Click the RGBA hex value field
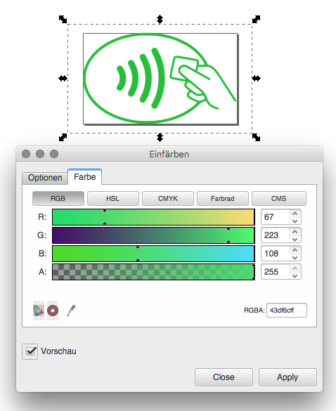The height and width of the screenshot is (411, 336). coord(287,311)
